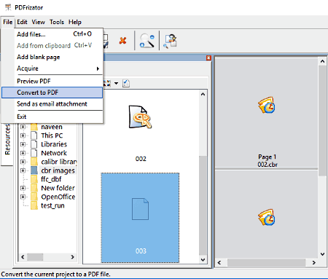This screenshot has height=279, width=328.
Task: Expand the Libraries tree node
Action: pyautogui.click(x=23, y=144)
